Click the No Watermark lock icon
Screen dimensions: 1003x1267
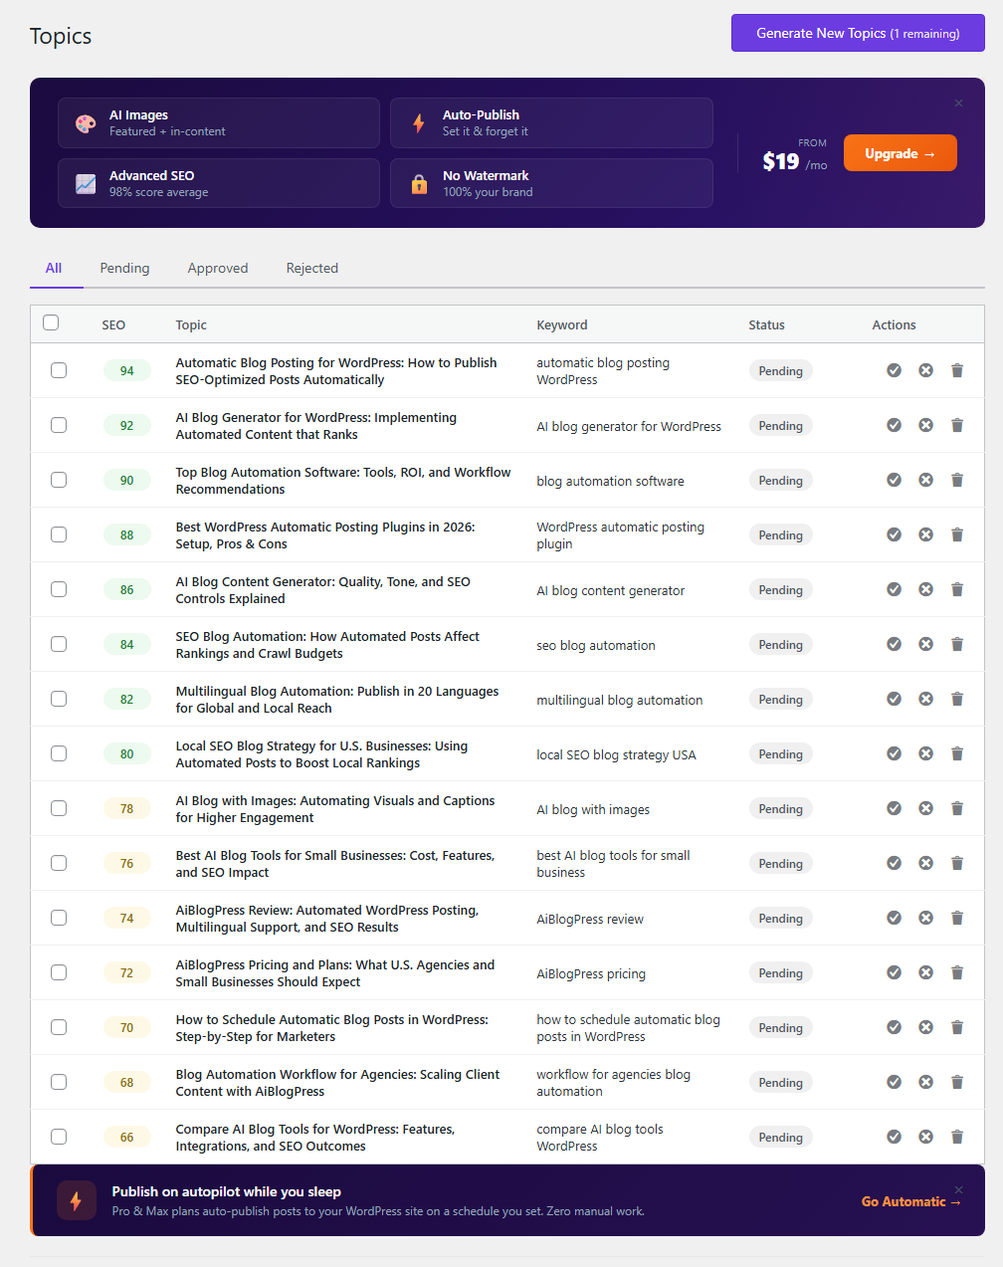(419, 183)
